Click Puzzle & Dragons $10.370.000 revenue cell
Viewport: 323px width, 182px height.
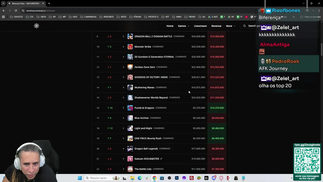[217, 108]
